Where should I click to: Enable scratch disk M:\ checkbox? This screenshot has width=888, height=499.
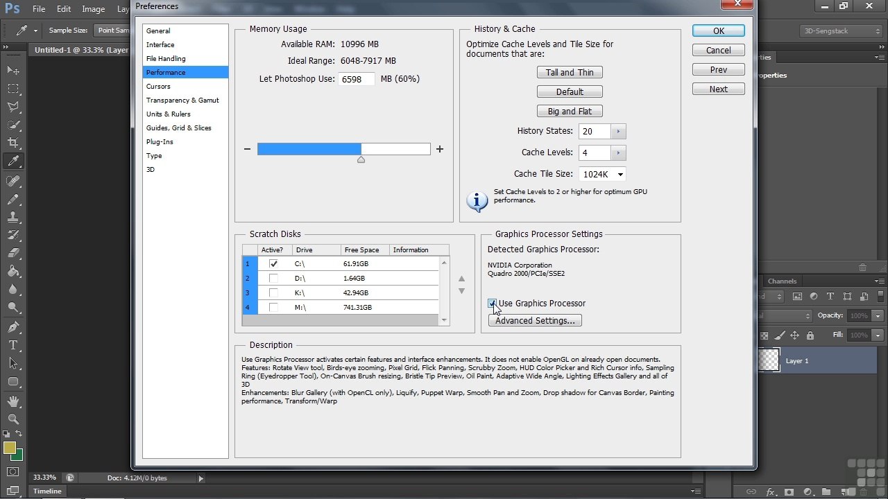[273, 308]
